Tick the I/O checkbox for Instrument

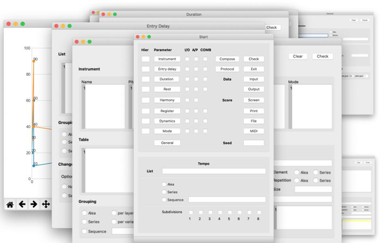188,59
